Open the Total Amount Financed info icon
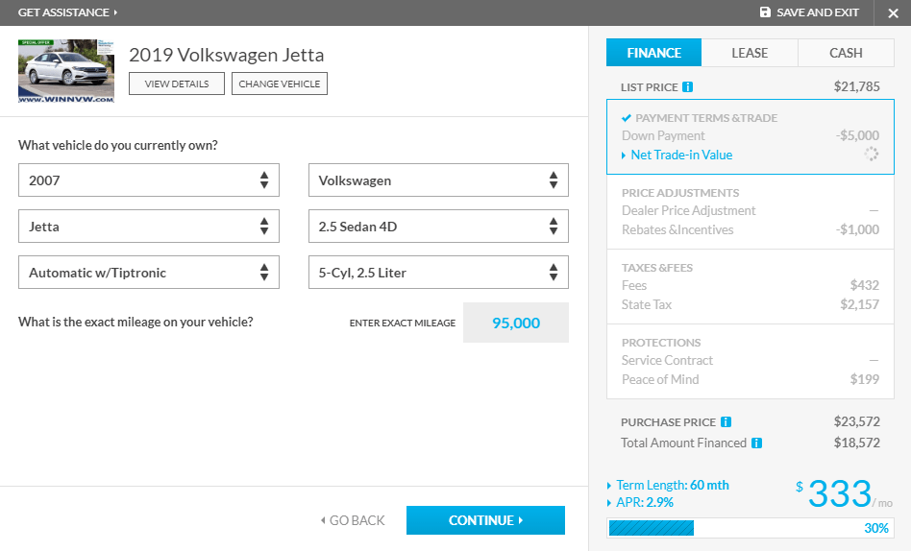 pyautogui.click(x=756, y=443)
